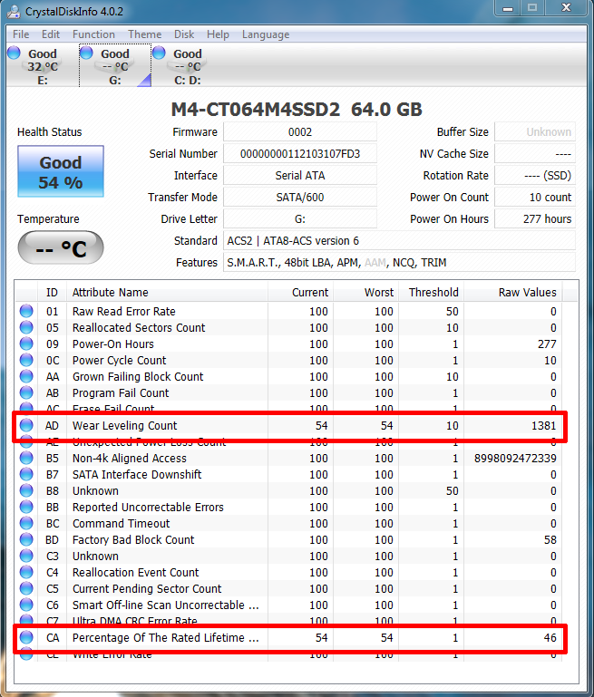Click status orb for Current Pending Sector Count
The width and height of the screenshot is (594, 697).
pyautogui.click(x=26, y=588)
